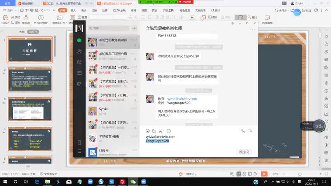Click Format Painter in WPS ribbon
This screenshot has width=331, height=186.
[26, 19]
